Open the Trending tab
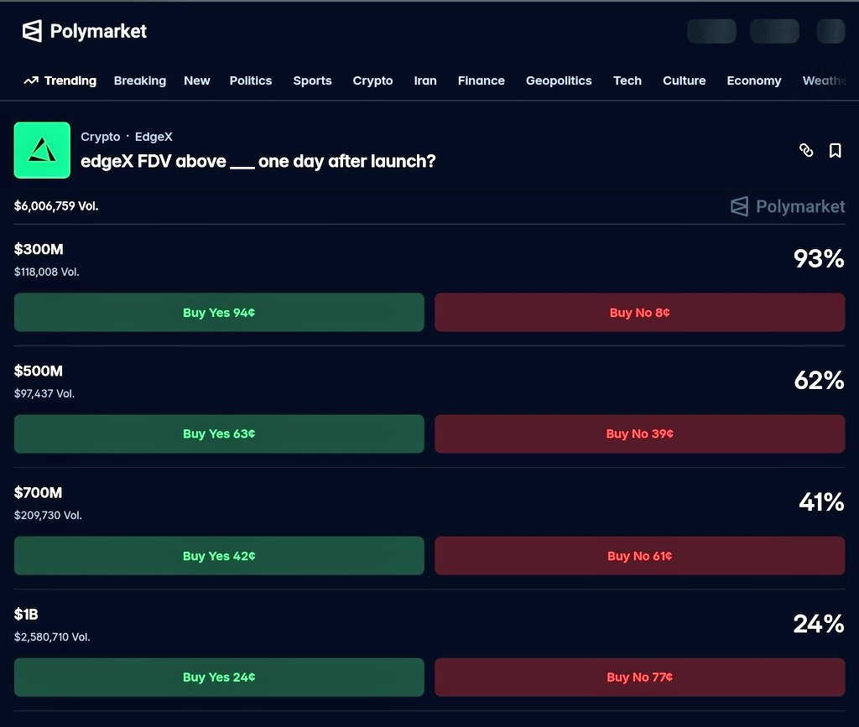The width and height of the screenshot is (859, 727). (70, 80)
